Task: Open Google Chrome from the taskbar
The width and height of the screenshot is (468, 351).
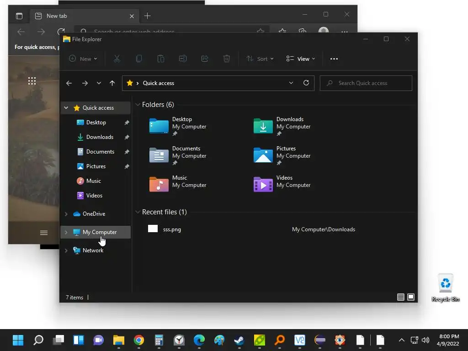Action: [139, 340]
